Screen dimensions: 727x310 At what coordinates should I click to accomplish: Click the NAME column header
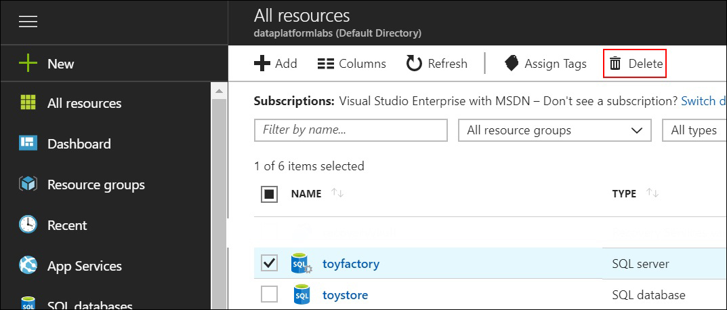306,193
